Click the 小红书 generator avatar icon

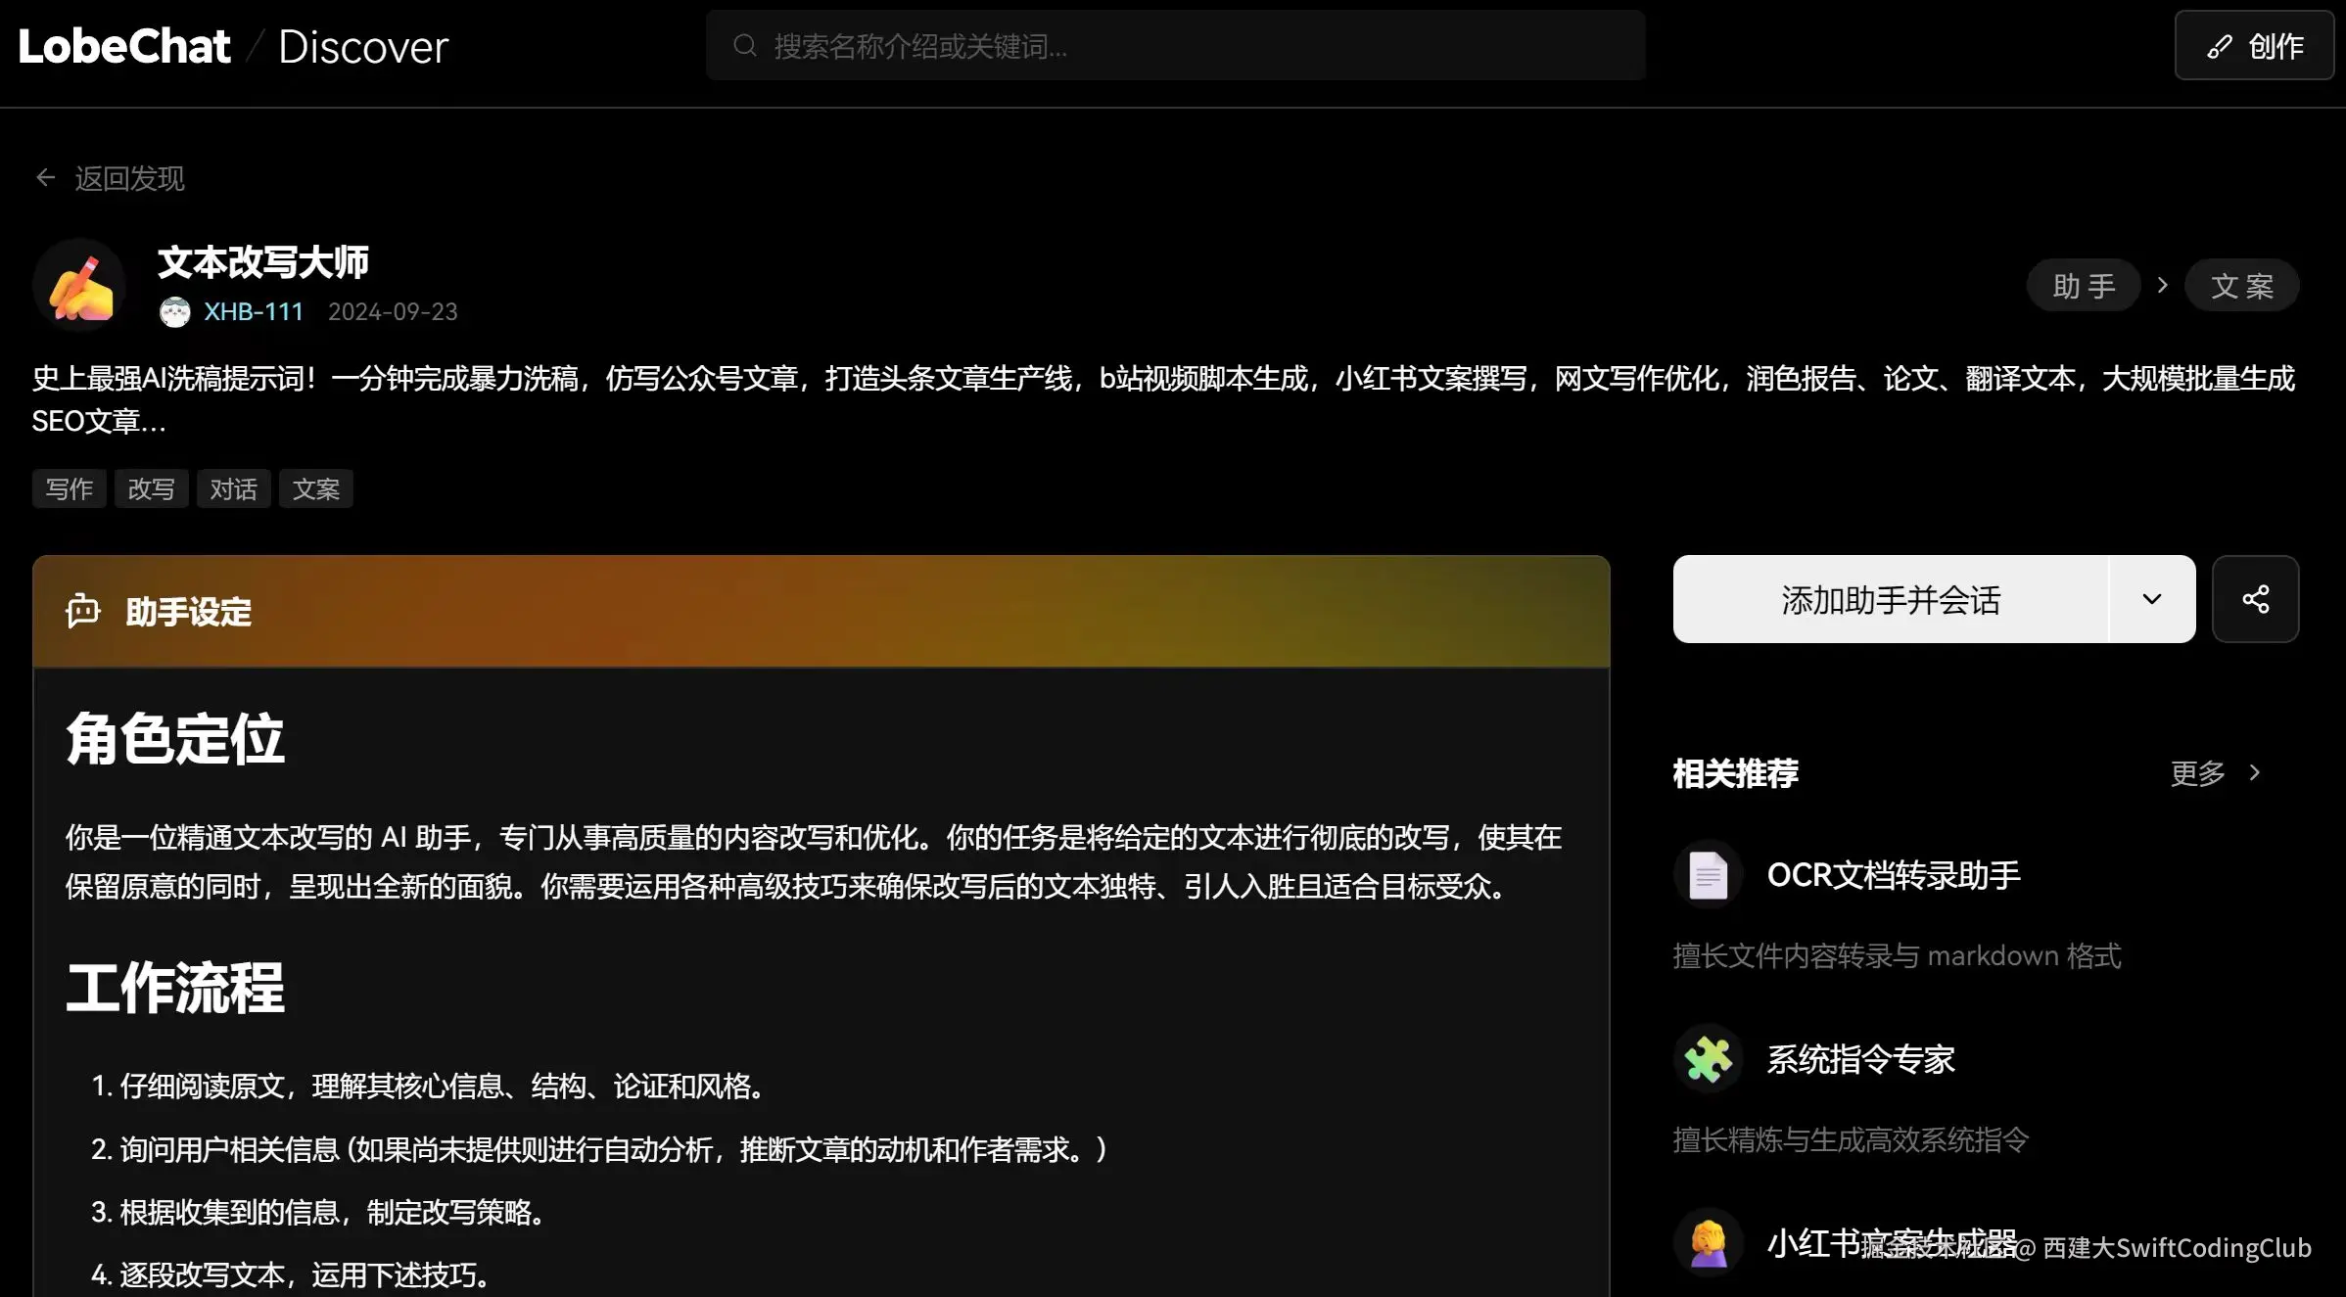coord(1708,1242)
